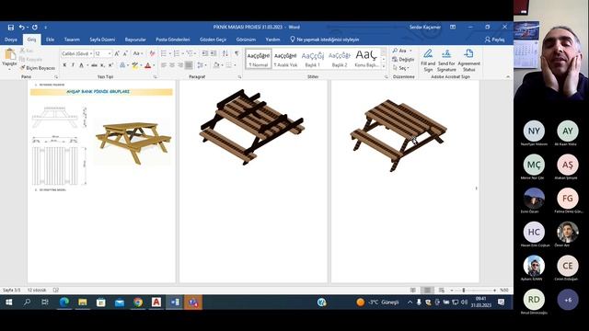Open Google Chrome from the taskbar
Image resolution: width=589 pixels, height=331 pixels.
138,302
